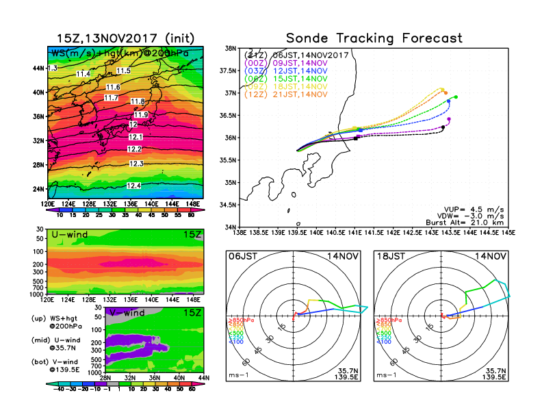Click the green landing point dot on track map
The height and width of the screenshot is (419, 542).
point(456,97)
